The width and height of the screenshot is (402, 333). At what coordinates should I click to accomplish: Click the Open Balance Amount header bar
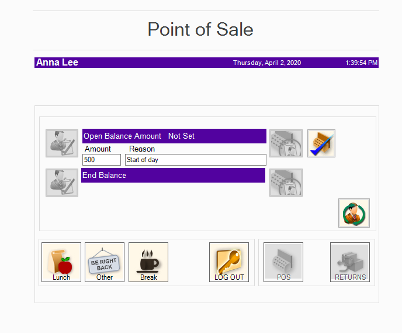point(174,136)
